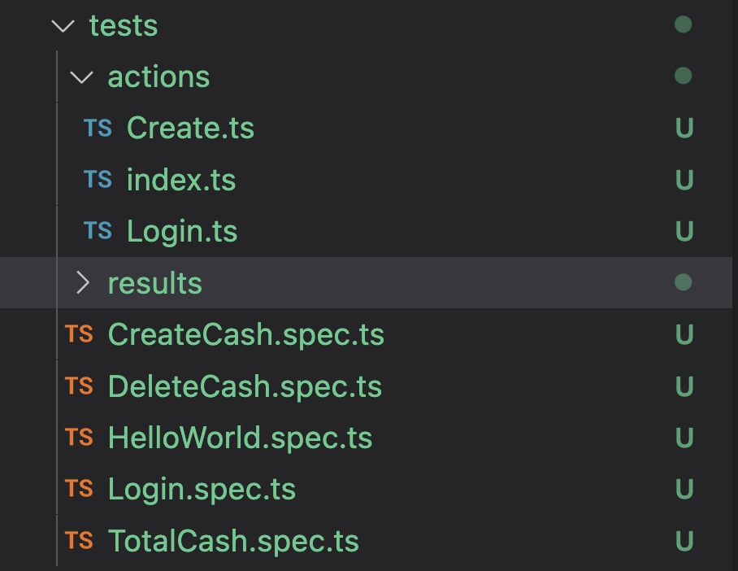Viewport: 738px width, 571px height.
Task: Click the U badge next to HelloWorld.spec.ts
Action: pyautogui.click(x=683, y=438)
